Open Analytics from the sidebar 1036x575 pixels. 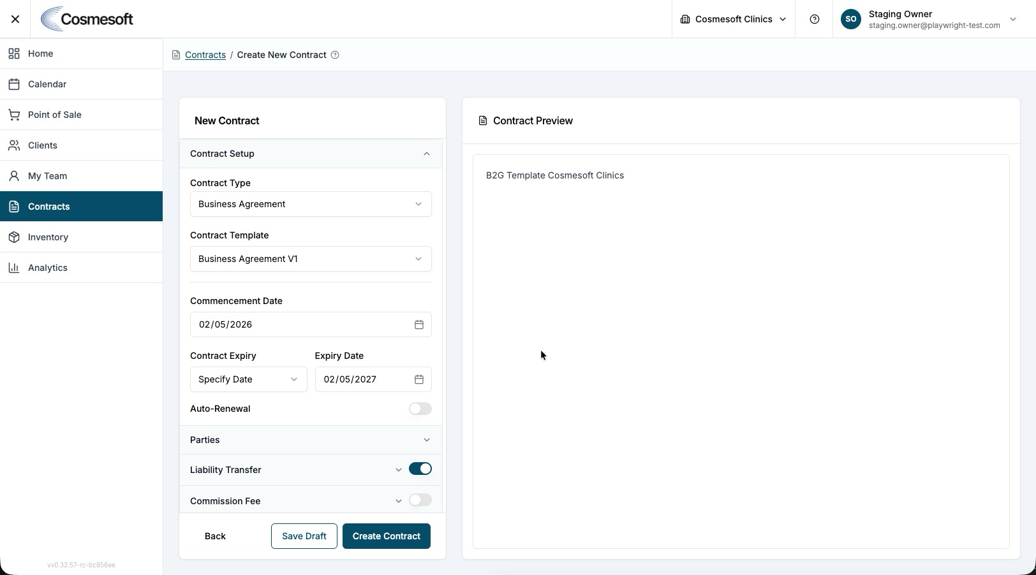[x=82, y=268]
